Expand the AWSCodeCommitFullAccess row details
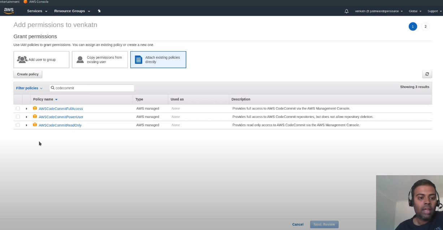443x230 pixels. 26,109
